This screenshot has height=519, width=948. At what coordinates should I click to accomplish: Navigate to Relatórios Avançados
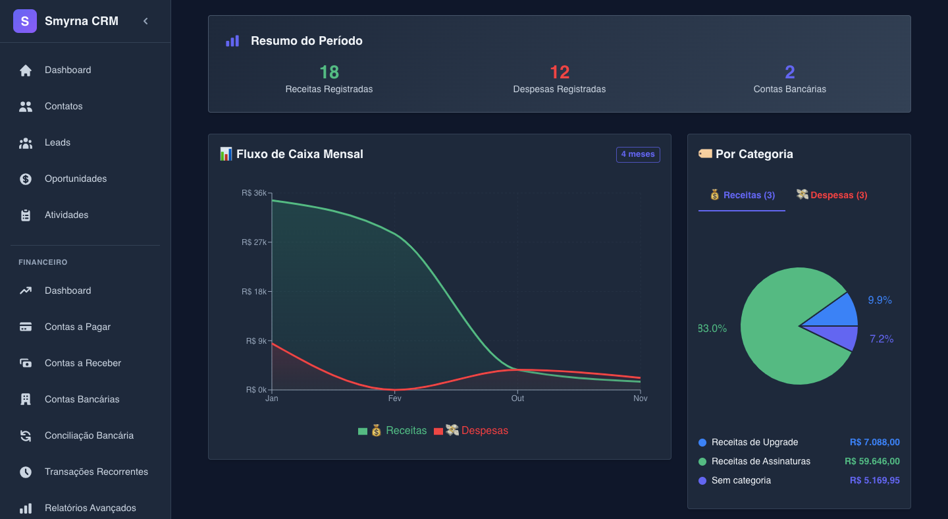click(x=90, y=508)
